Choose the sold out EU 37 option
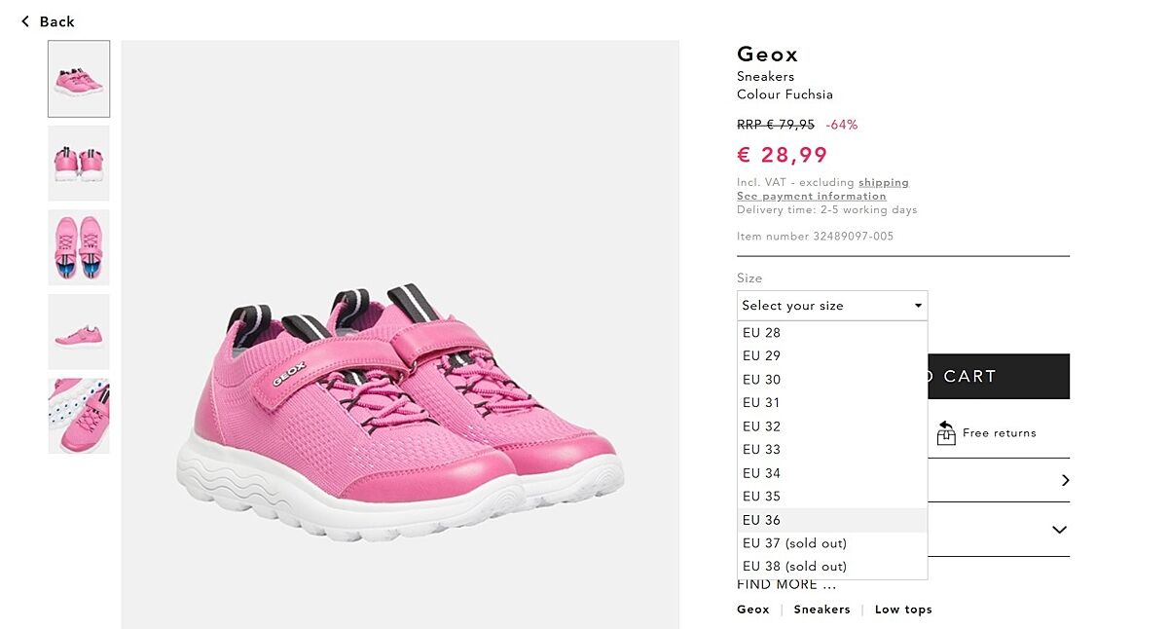Viewport: 1168px width, 629px height. (x=794, y=543)
